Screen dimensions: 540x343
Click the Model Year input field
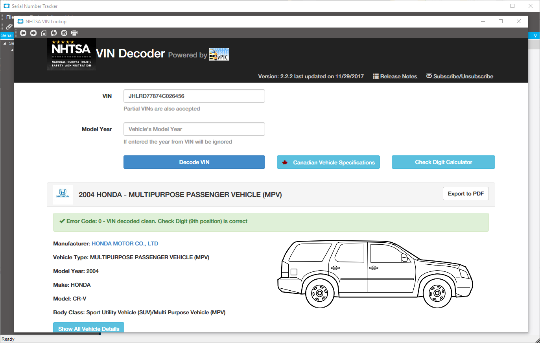click(194, 129)
